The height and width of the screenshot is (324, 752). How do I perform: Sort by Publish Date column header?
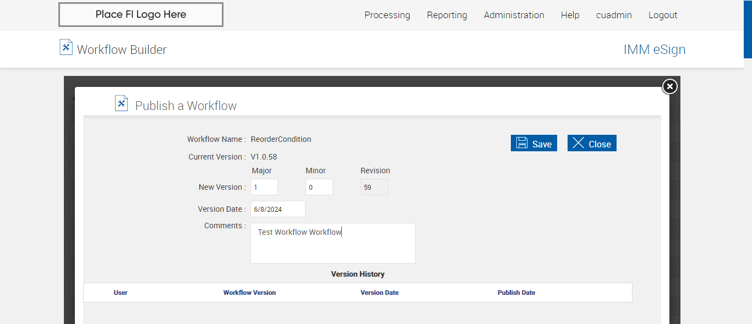pos(516,293)
